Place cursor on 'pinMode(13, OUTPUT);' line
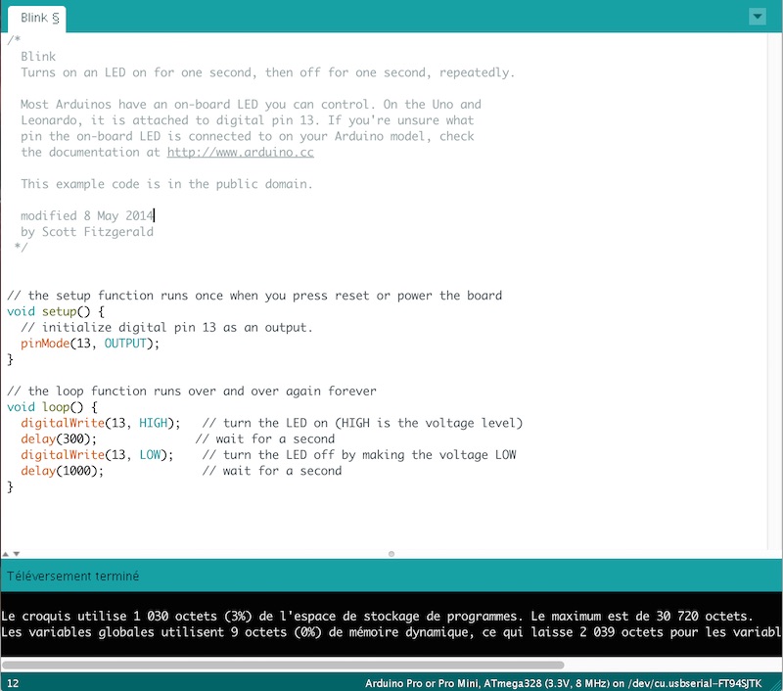The height and width of the screenshot is (691, 783). click(90, 344)
